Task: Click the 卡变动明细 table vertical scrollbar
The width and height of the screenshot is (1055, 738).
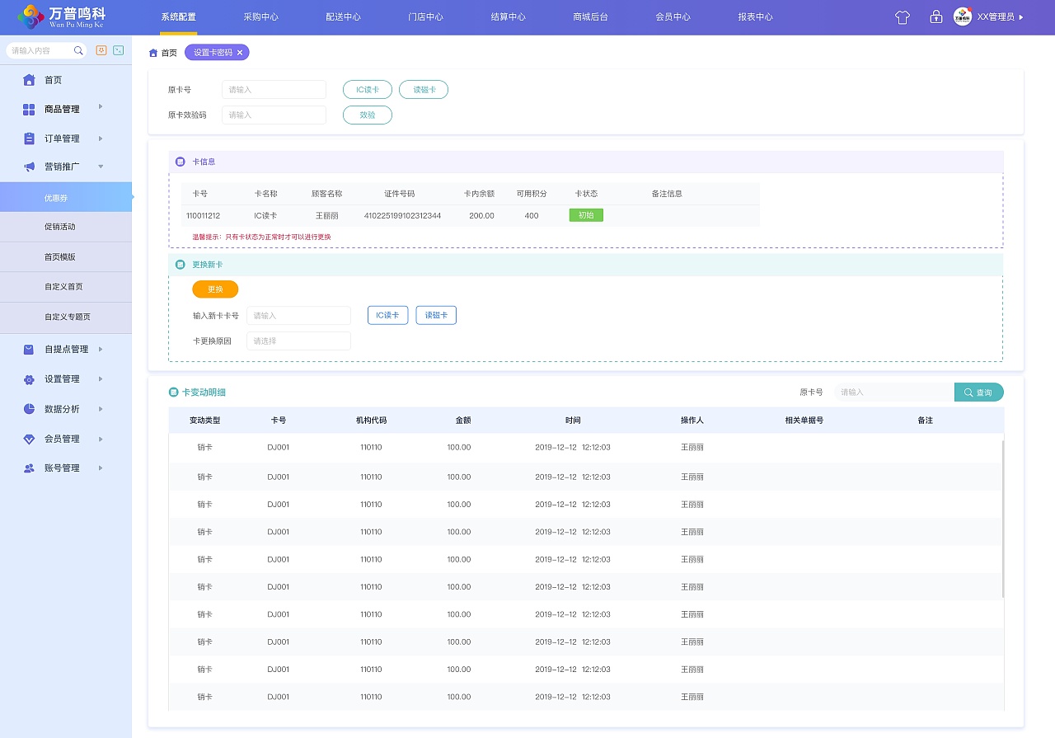Action: pos(1002,518)
